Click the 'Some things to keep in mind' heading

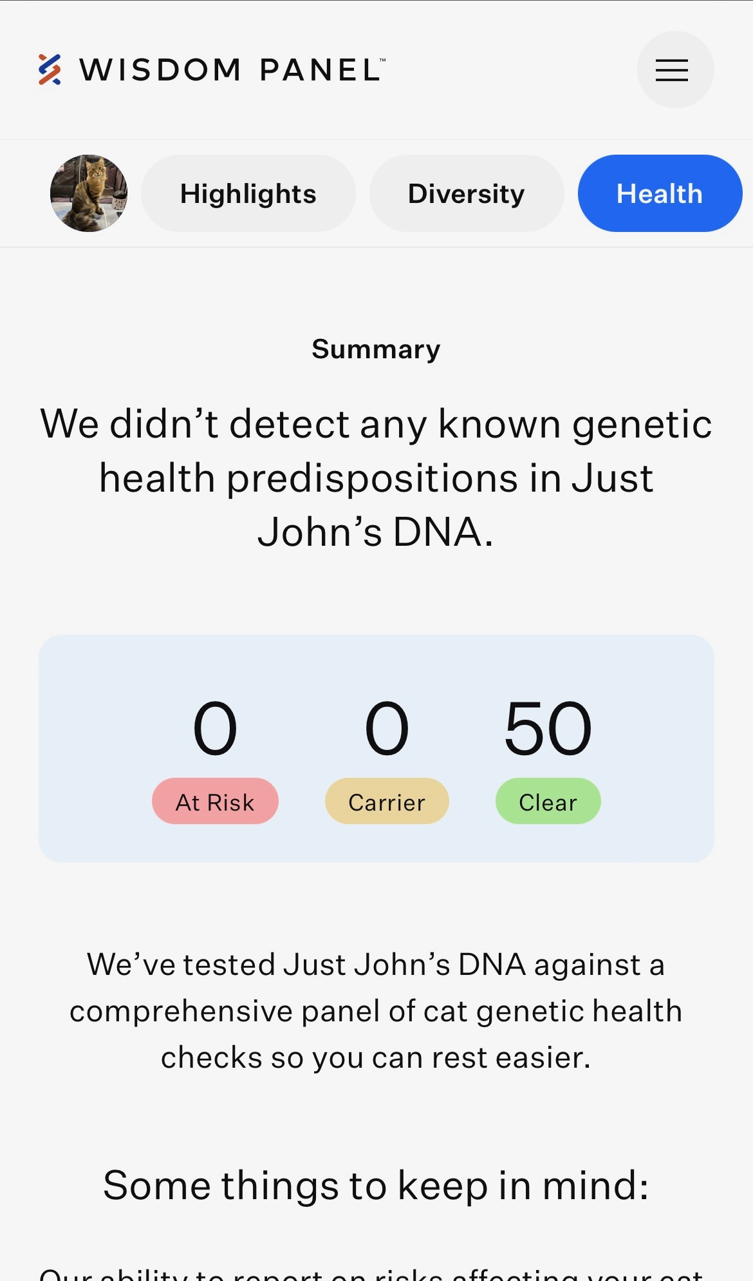click(376, 1185)
